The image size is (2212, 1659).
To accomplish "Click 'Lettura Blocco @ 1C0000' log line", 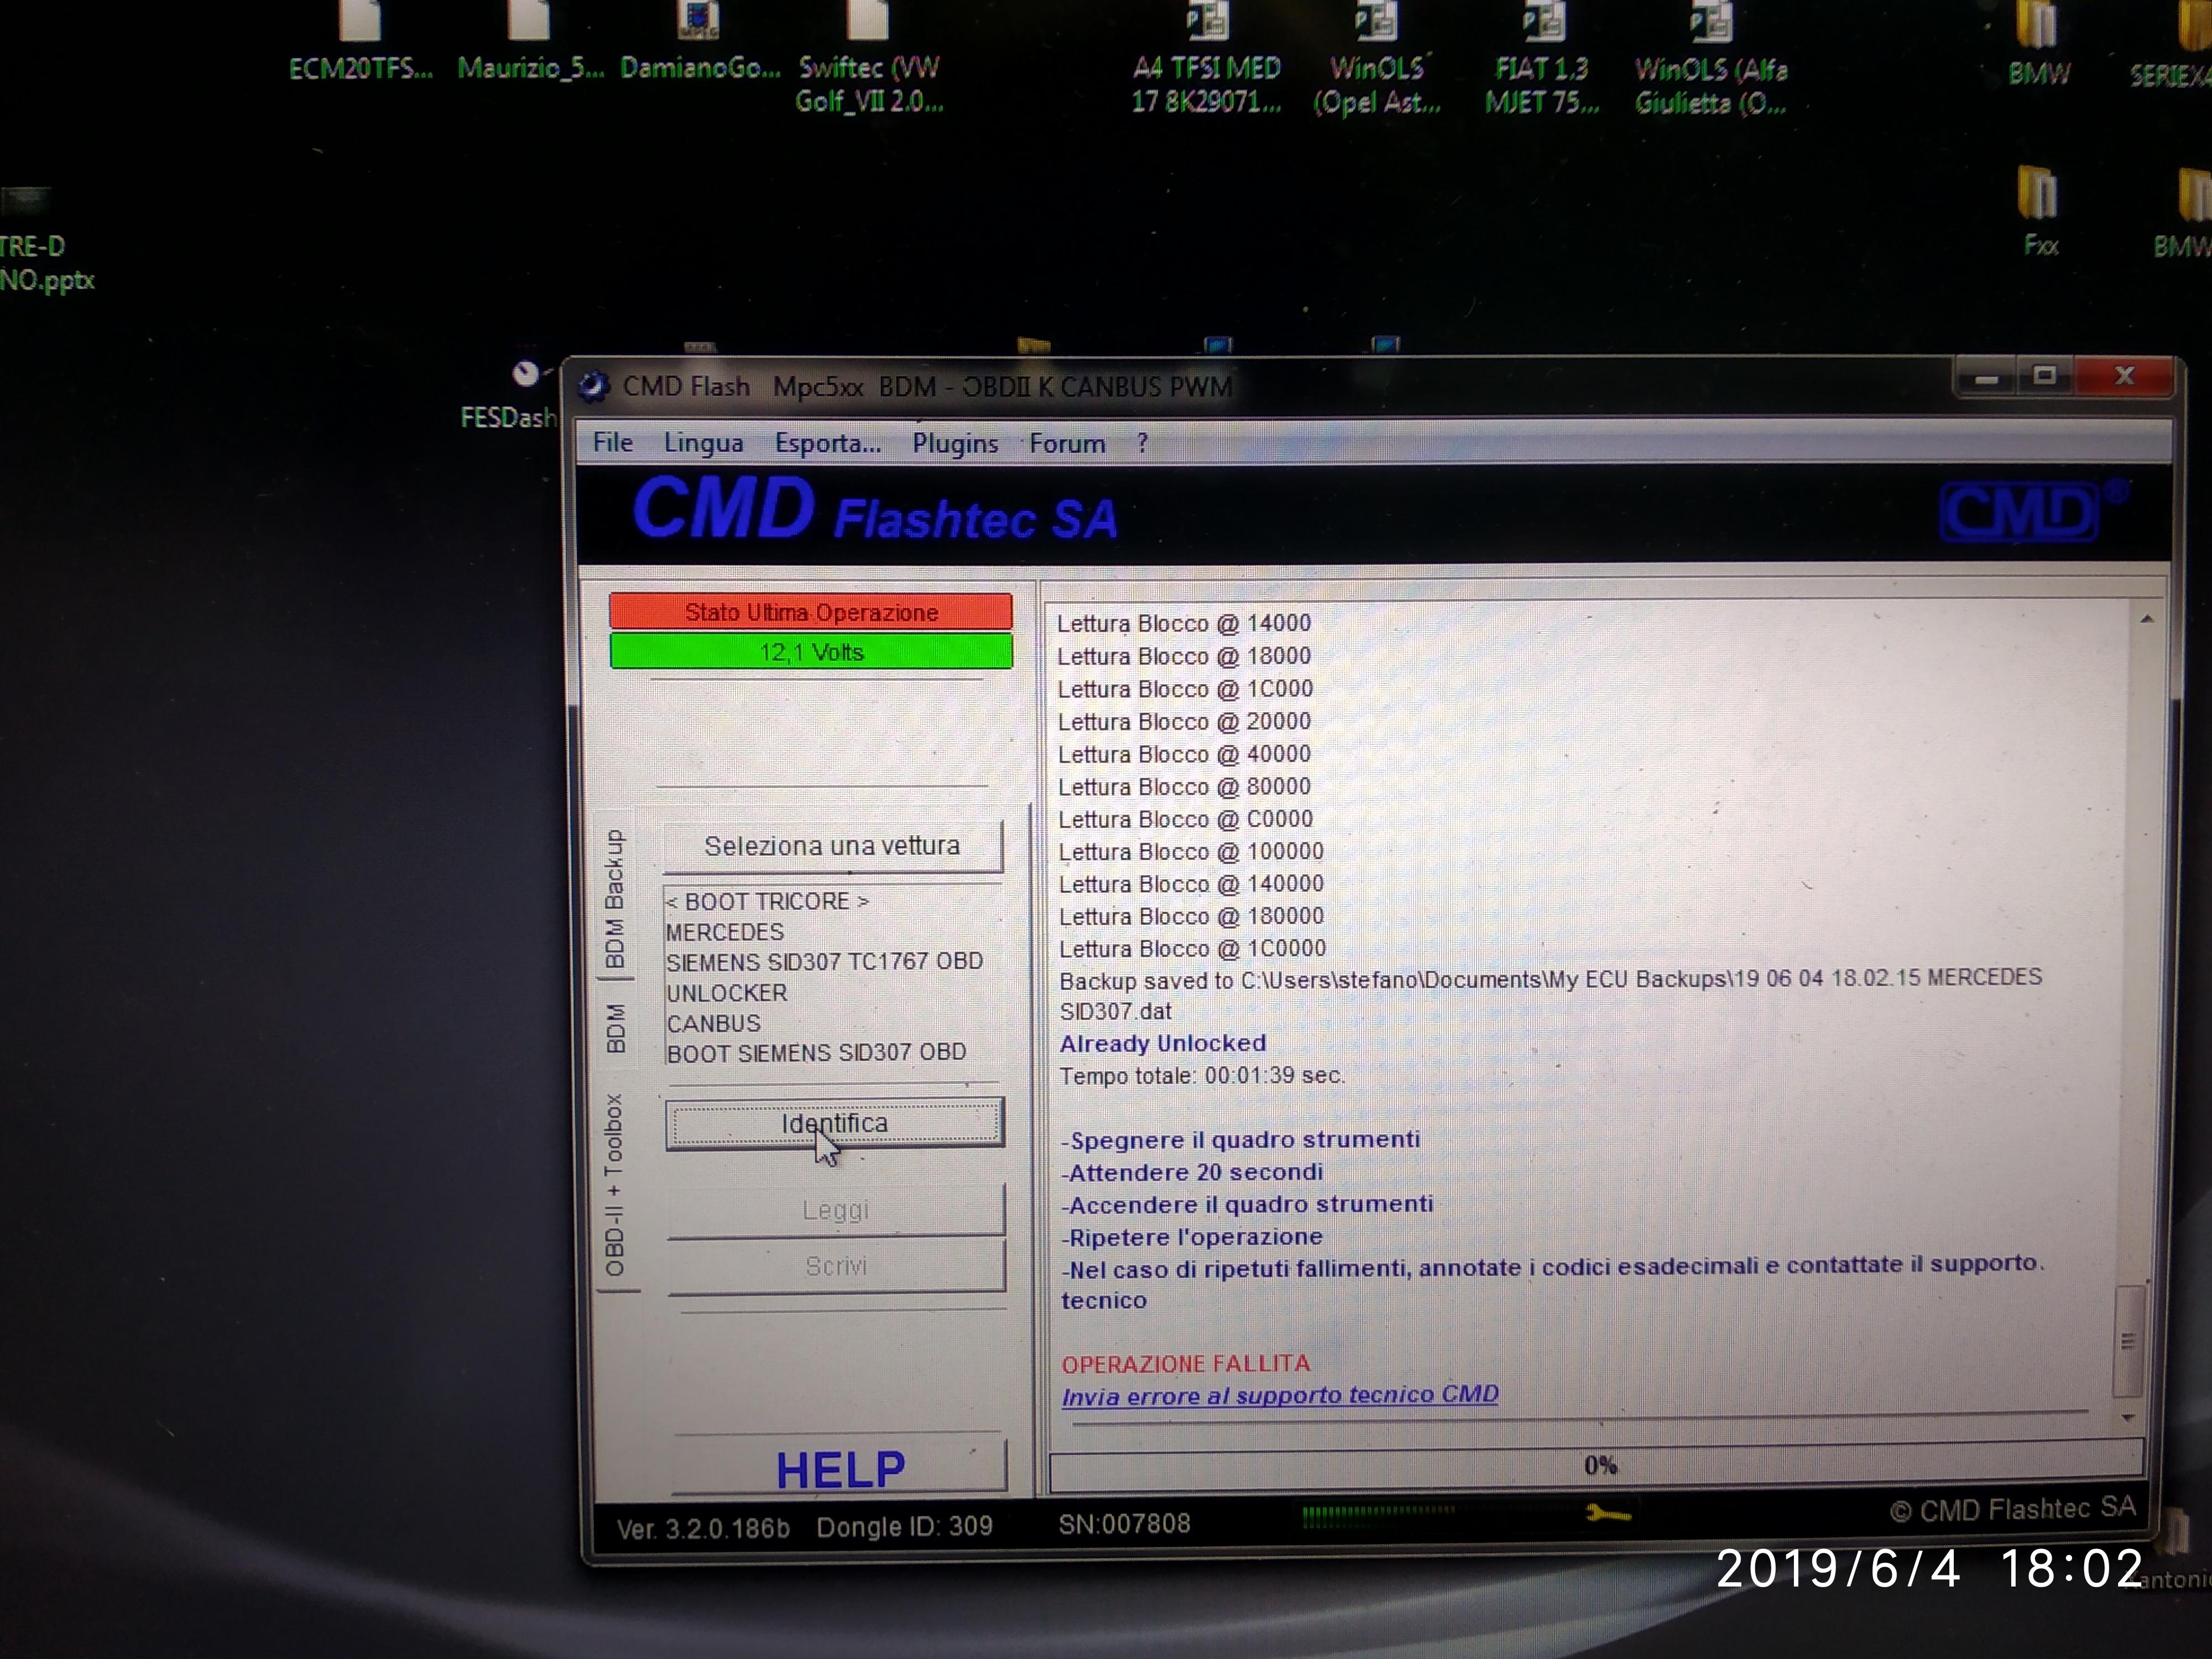I will 1193,948.
